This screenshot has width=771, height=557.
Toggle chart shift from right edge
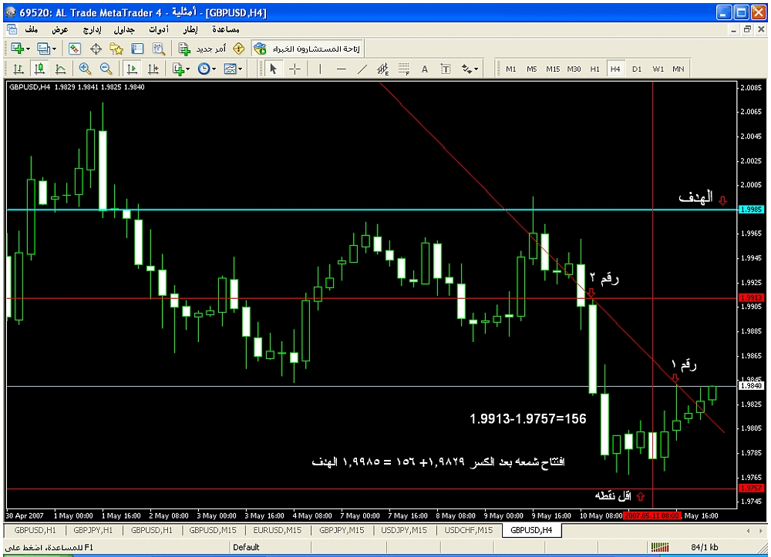[153, 69]
